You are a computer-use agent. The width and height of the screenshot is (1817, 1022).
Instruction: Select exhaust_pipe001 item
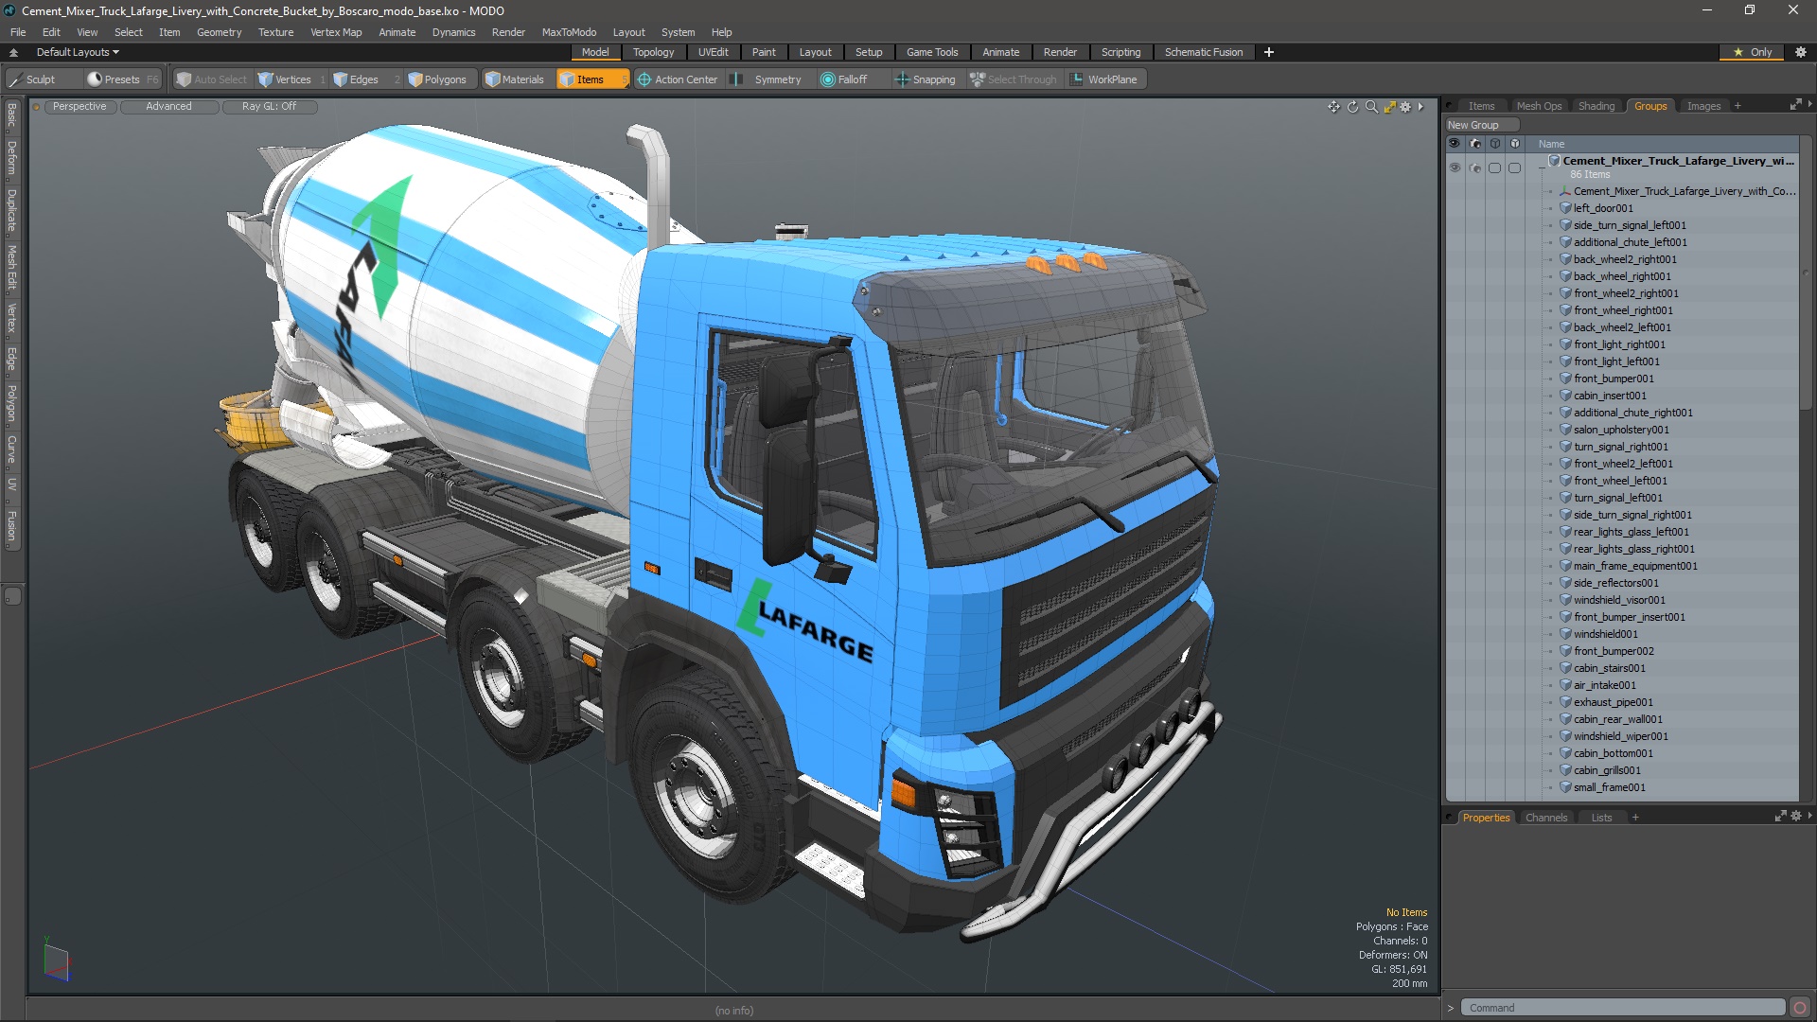1613,702
